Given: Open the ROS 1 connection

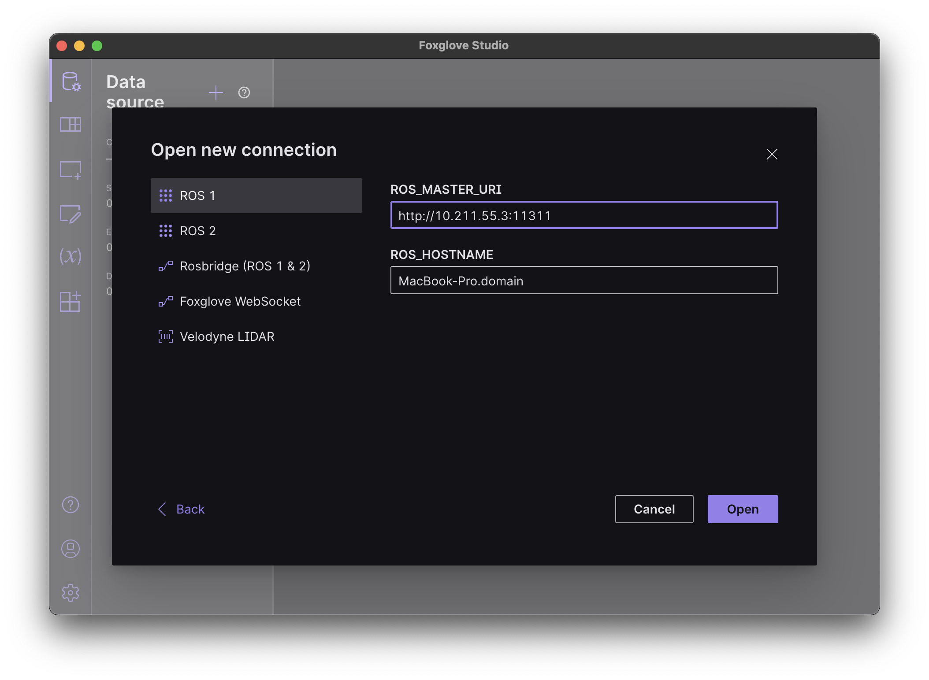Looking at the screenshot, I should [x=742, y=509].
